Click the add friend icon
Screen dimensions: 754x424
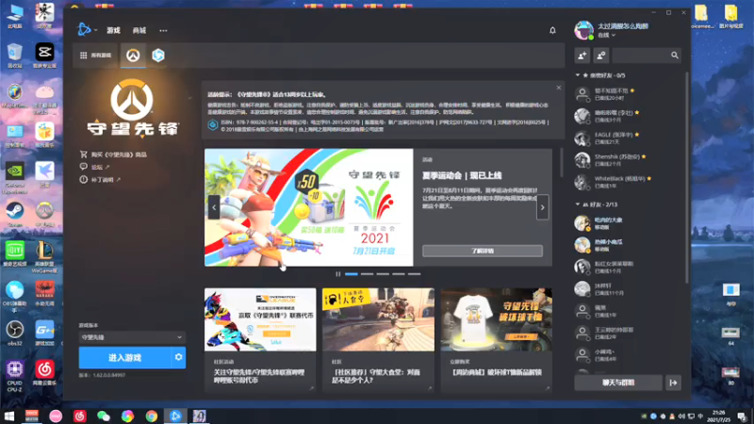(x=582, y=56)
